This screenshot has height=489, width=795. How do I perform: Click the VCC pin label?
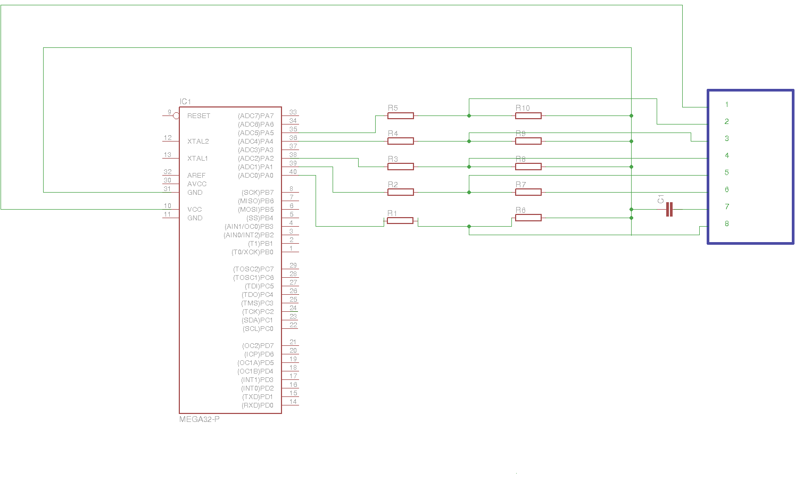pyautogui.click(x=195, y=210)
